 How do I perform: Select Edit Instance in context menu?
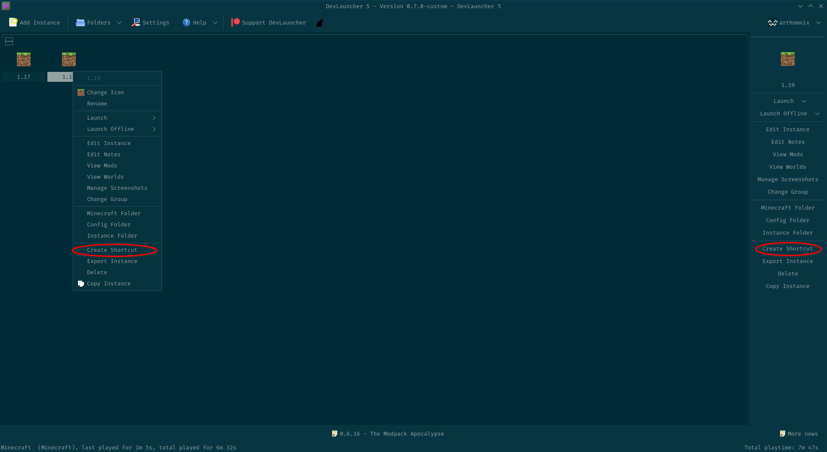[x=117, y=143]
